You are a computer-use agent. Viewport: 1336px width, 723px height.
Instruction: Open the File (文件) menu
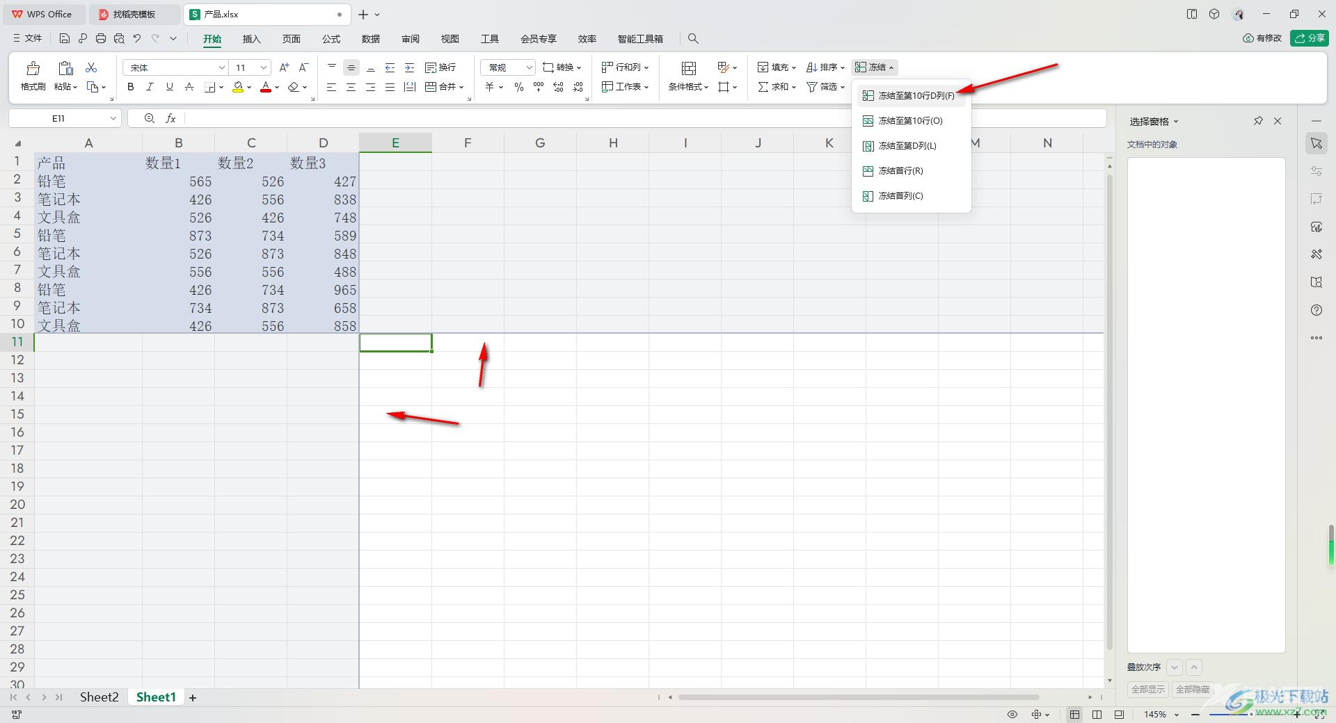point(28,39)
